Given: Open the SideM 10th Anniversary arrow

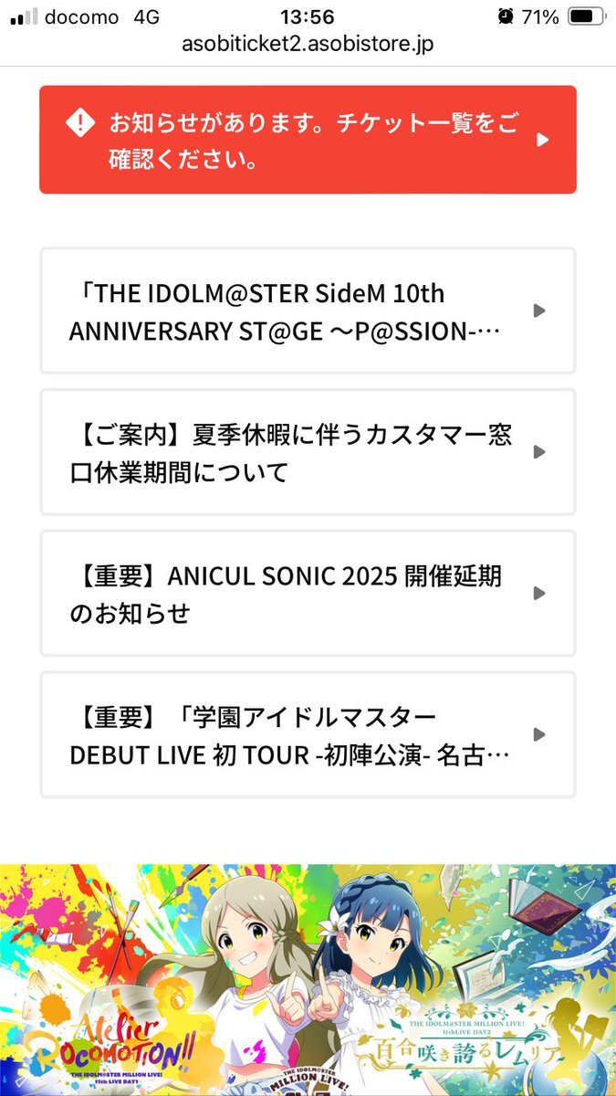Looking at the screenshot, I should pos(539,311).
